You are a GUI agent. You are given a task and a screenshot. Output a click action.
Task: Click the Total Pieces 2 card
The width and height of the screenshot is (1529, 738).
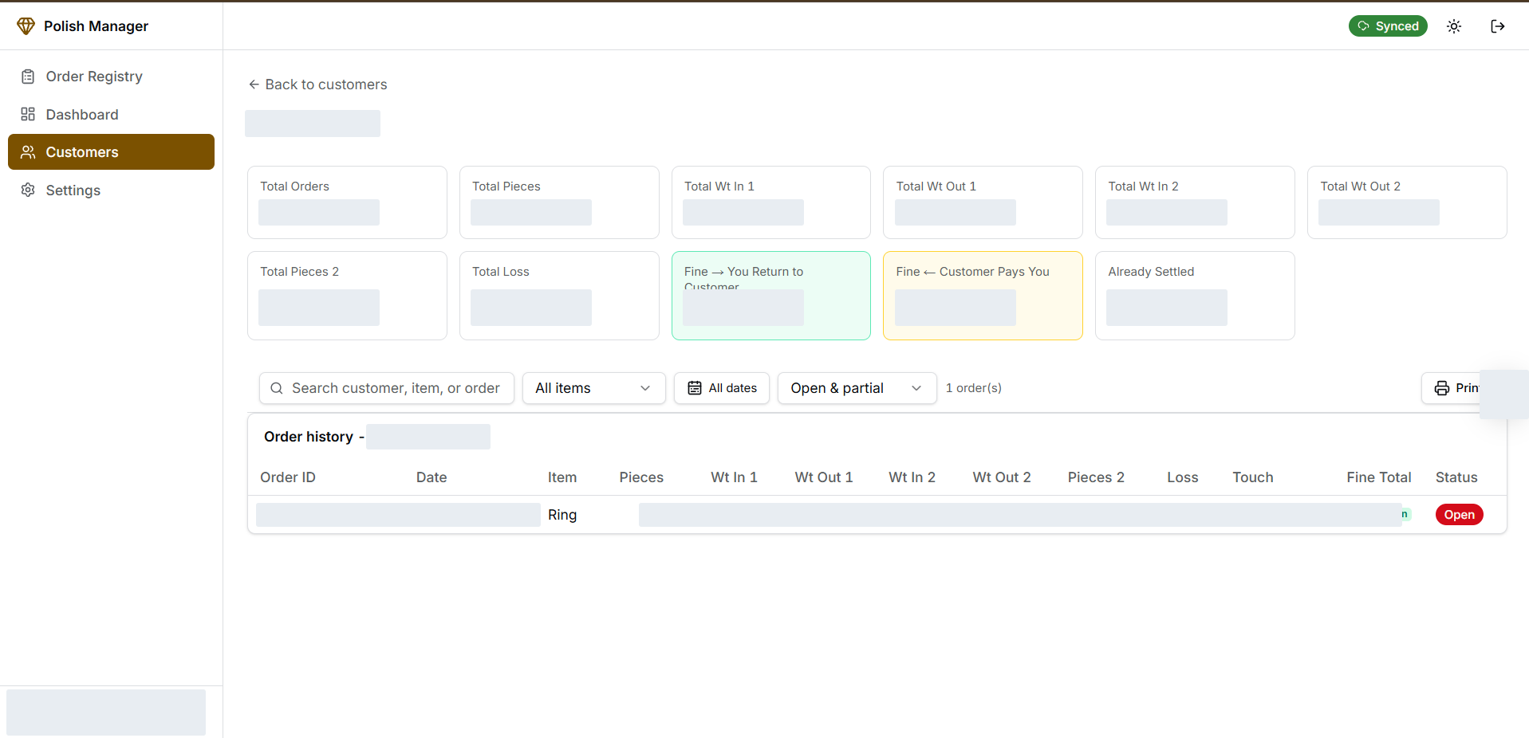pyautogui.click(x=347, y=296)
